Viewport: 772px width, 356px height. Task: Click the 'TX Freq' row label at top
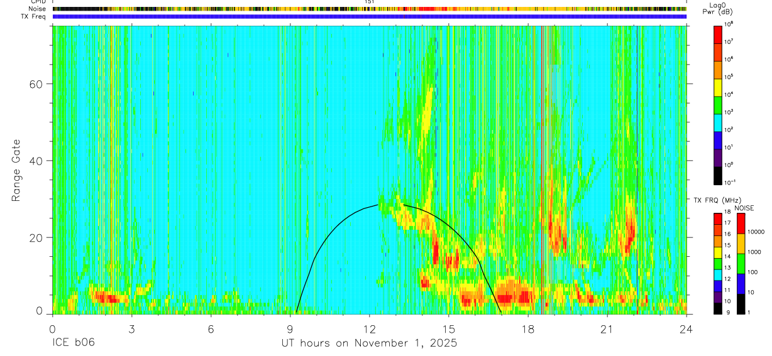tap(32, 17)
